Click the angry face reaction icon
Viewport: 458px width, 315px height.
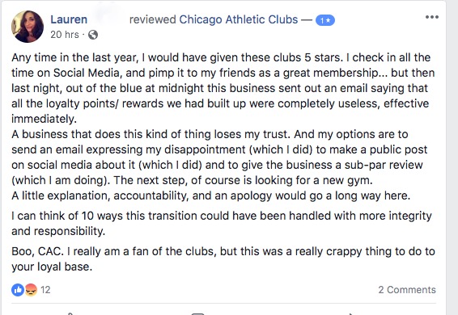pos(31,290)
